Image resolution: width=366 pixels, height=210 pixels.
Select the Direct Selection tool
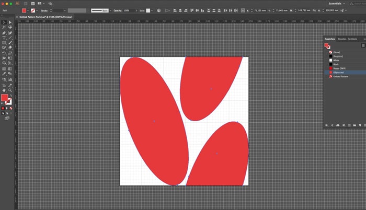10,22
